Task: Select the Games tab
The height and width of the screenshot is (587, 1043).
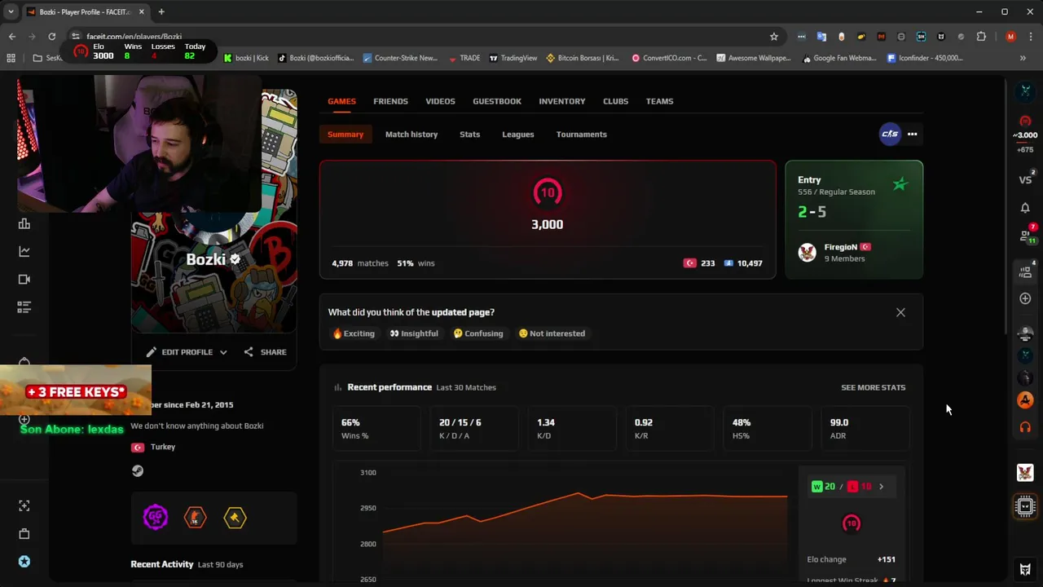Action: pos(341,101)
